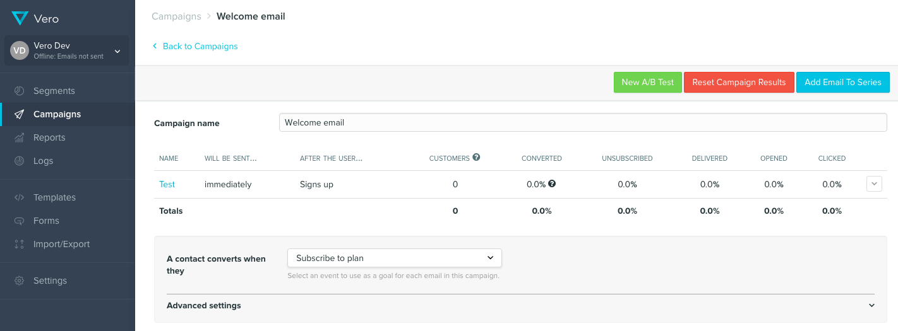Click the Settings gear icon
898x331 pixels.
[20, 281]
